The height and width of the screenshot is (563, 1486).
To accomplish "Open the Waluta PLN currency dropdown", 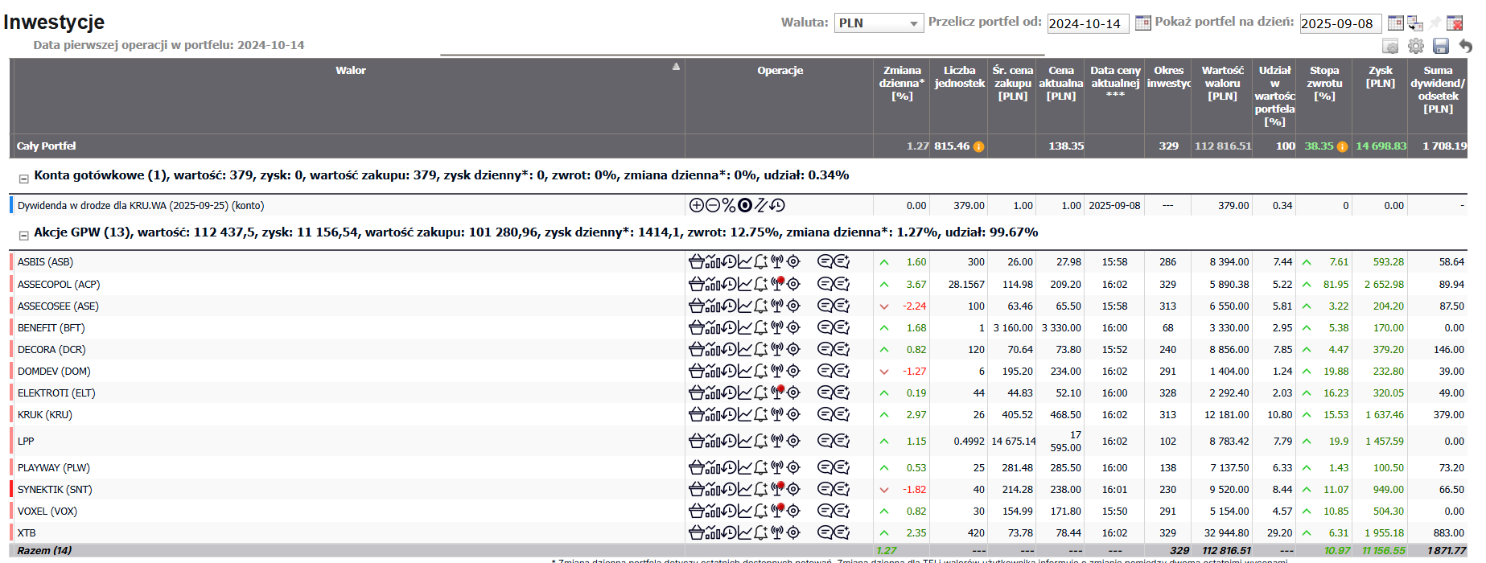I will (x=879, y=23).
